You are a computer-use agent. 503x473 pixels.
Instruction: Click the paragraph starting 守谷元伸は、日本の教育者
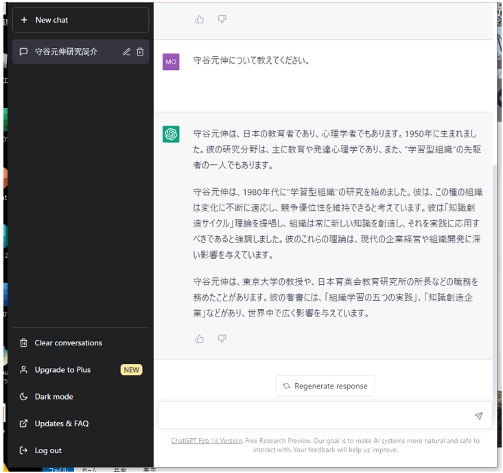pos(337,149)
